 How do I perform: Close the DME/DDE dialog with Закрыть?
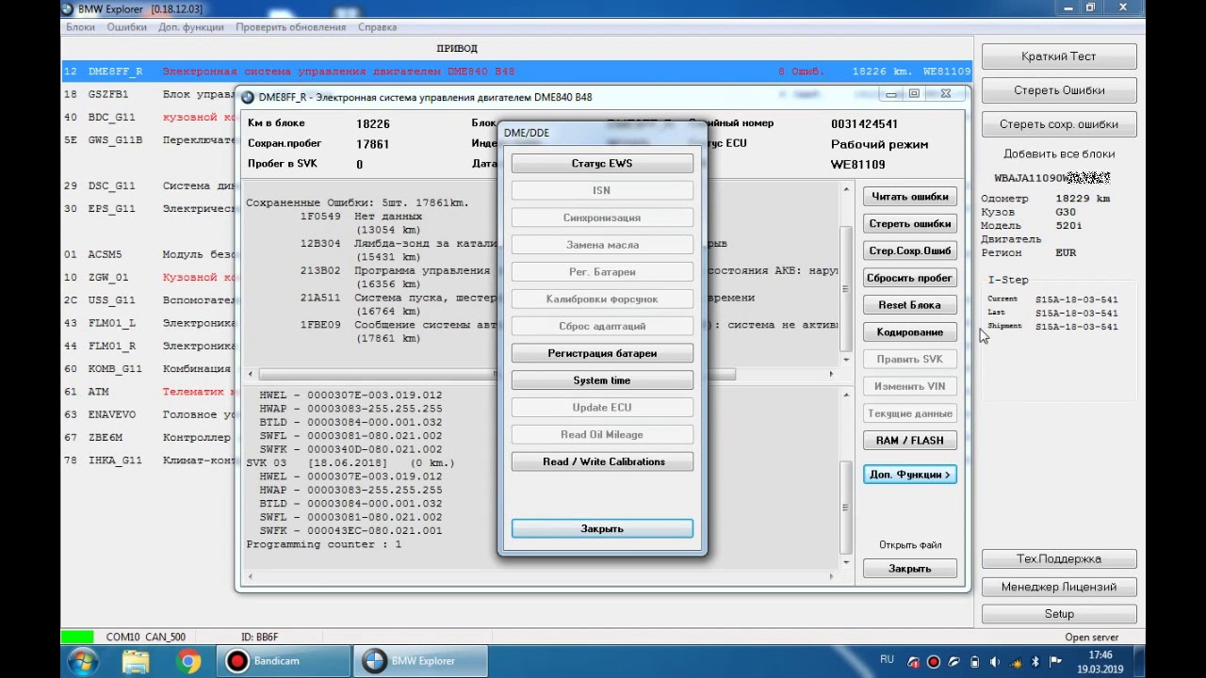(602, 529)
